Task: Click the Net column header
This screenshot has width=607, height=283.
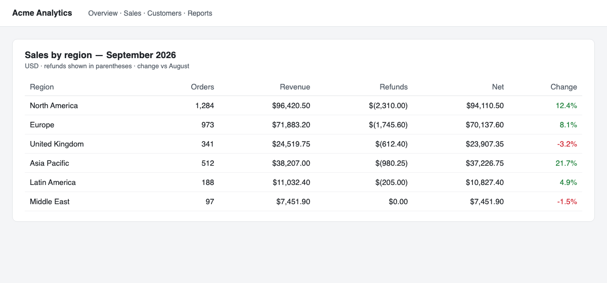Action: (x=498, y=87)
